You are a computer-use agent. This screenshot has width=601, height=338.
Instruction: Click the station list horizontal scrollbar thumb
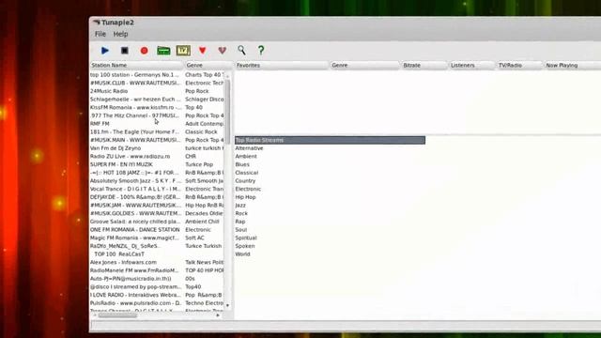click(117, 315)
